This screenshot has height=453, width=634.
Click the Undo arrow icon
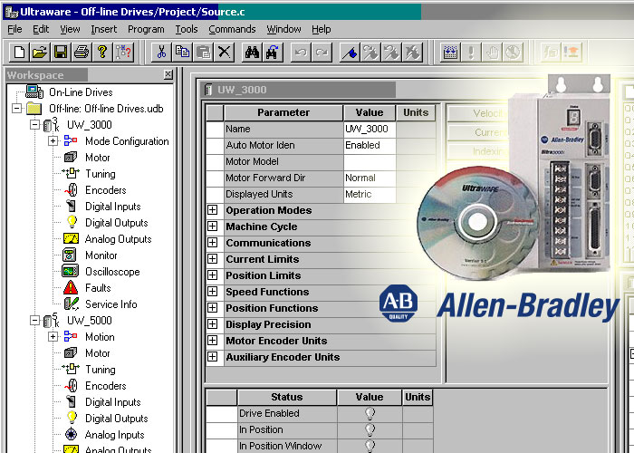pos(301,53)
